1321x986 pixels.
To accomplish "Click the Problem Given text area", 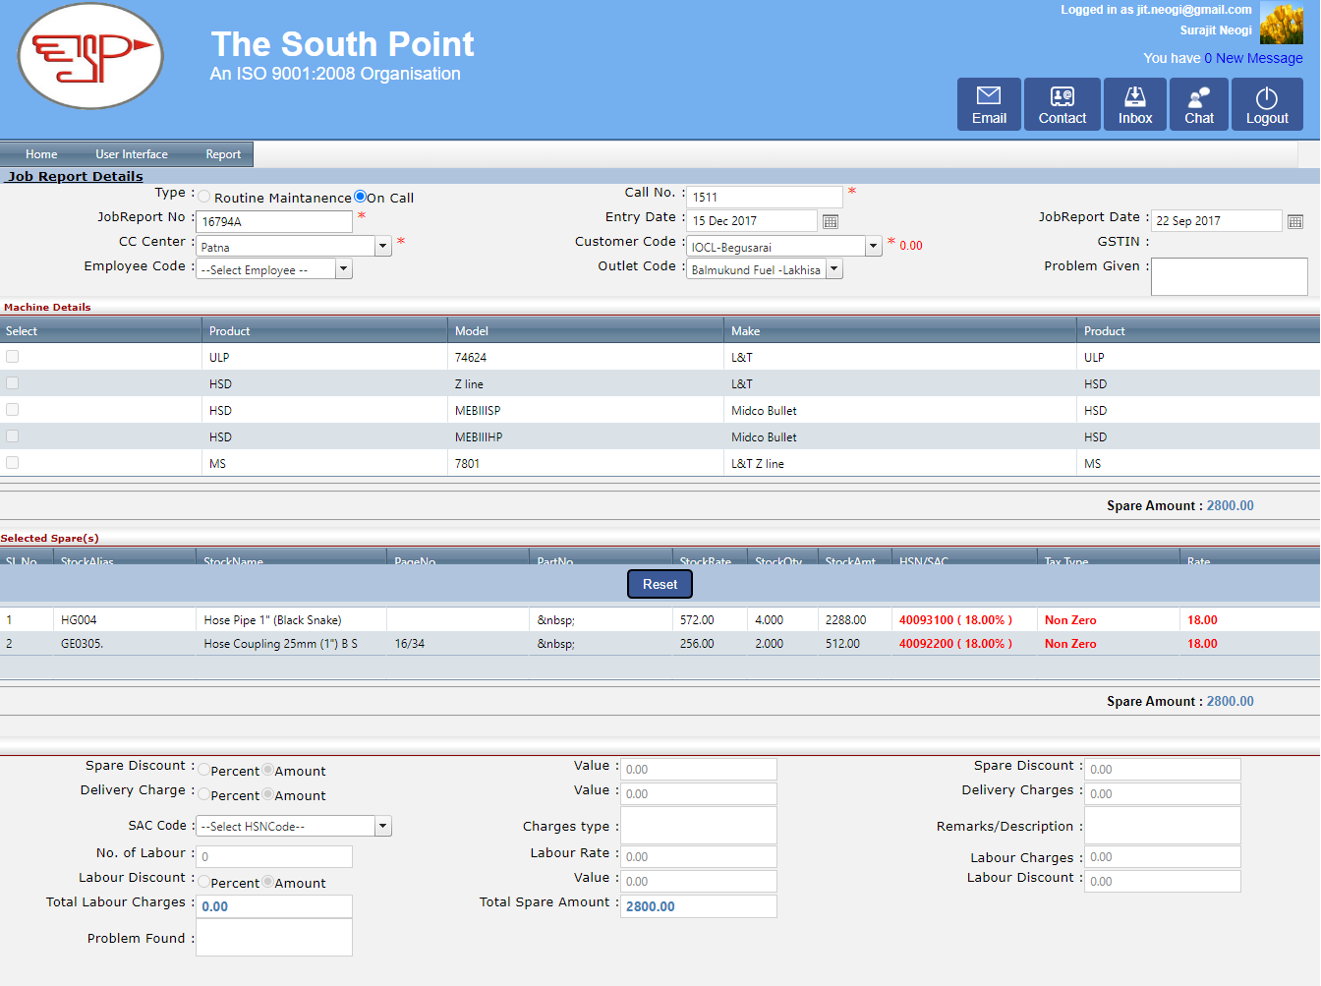I will pos(1229,276).
